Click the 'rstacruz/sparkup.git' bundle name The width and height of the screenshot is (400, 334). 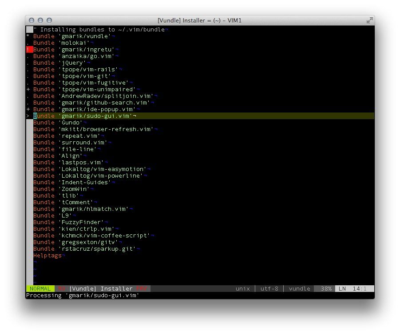(x=97, y=249)
